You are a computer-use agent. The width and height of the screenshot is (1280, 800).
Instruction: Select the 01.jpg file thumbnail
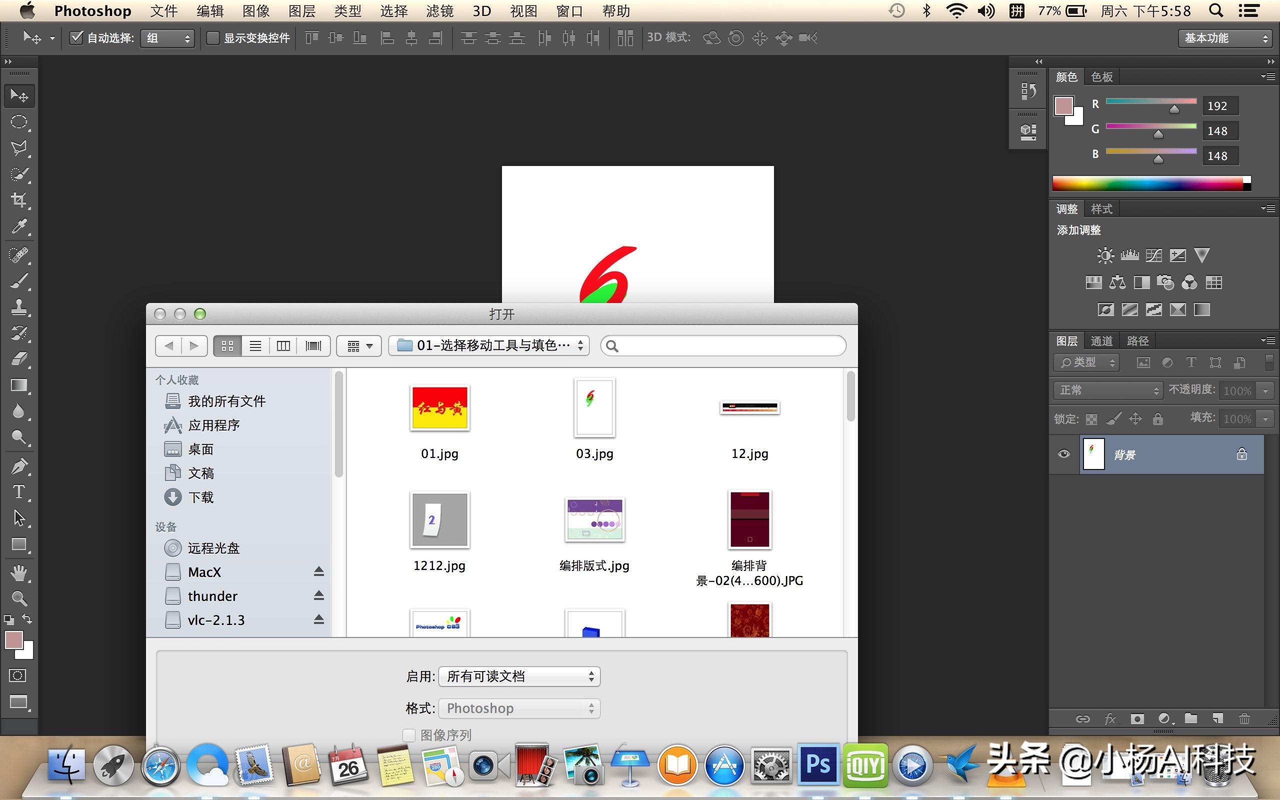pyautogui.click(x=439, y=408)
